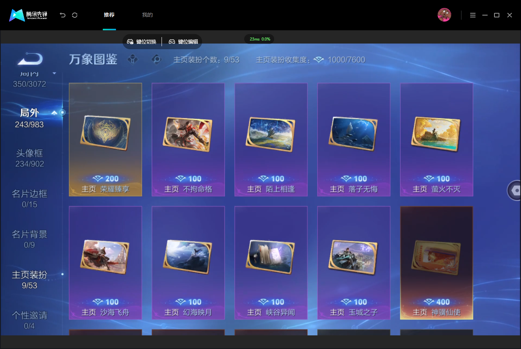Viewport: 521px width, 349px height.
Task: Click the Tencent Pioneer logo
Action: point(28,15)
